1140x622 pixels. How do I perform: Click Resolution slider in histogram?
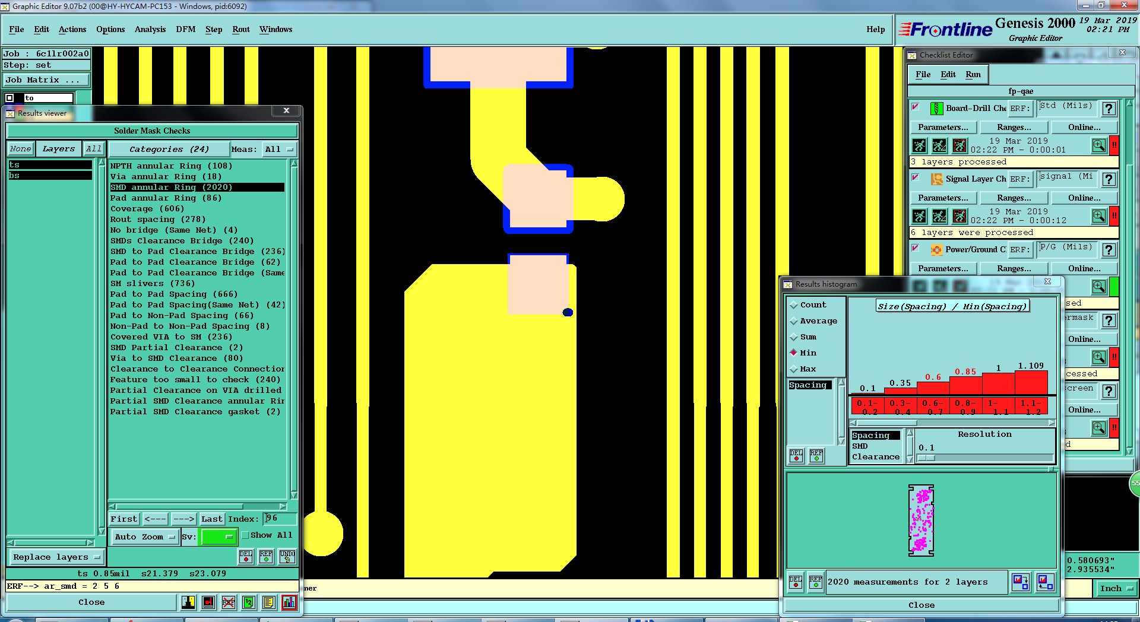[985, 458]
